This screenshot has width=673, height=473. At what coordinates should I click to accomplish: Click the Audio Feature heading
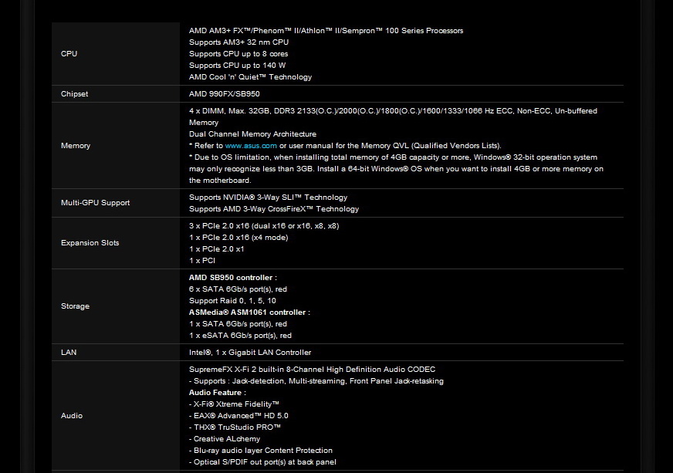point(217,393)
